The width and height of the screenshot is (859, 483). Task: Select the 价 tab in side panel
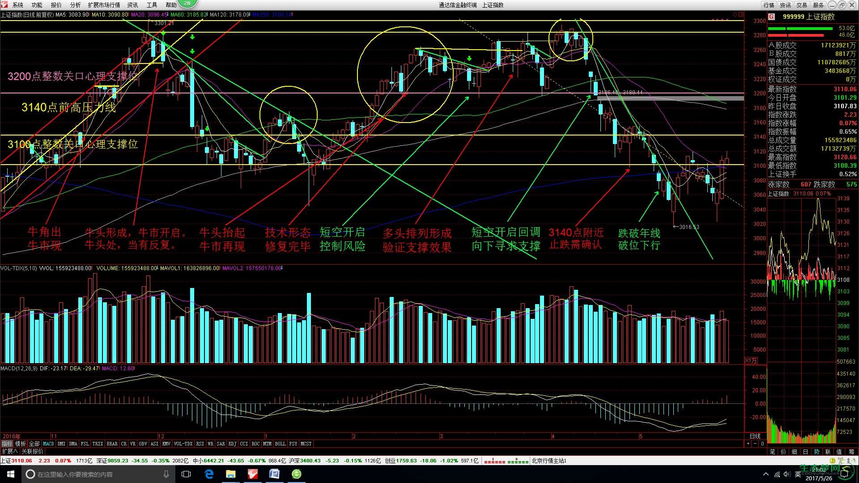pyautogui.click(x=784, y=452)
